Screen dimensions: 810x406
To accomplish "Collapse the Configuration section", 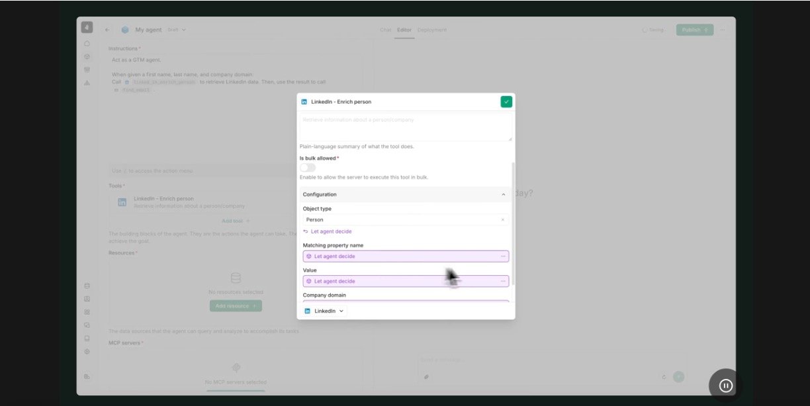I will (503, 194).
